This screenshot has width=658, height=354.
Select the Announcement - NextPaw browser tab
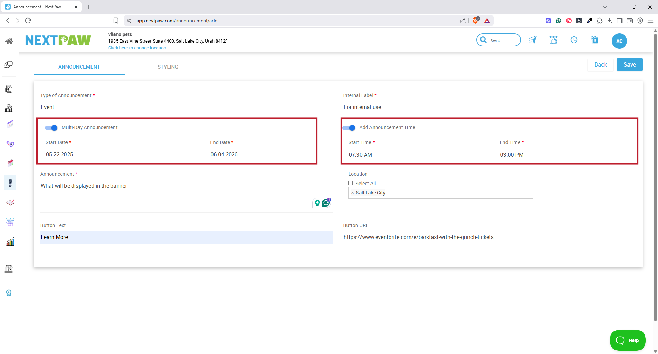(x=41, y=7)
